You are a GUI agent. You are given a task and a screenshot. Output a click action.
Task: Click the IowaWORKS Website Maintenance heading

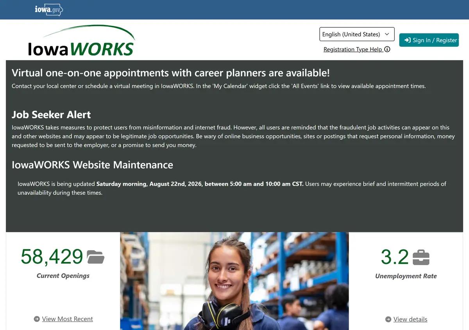coord(92,165)
